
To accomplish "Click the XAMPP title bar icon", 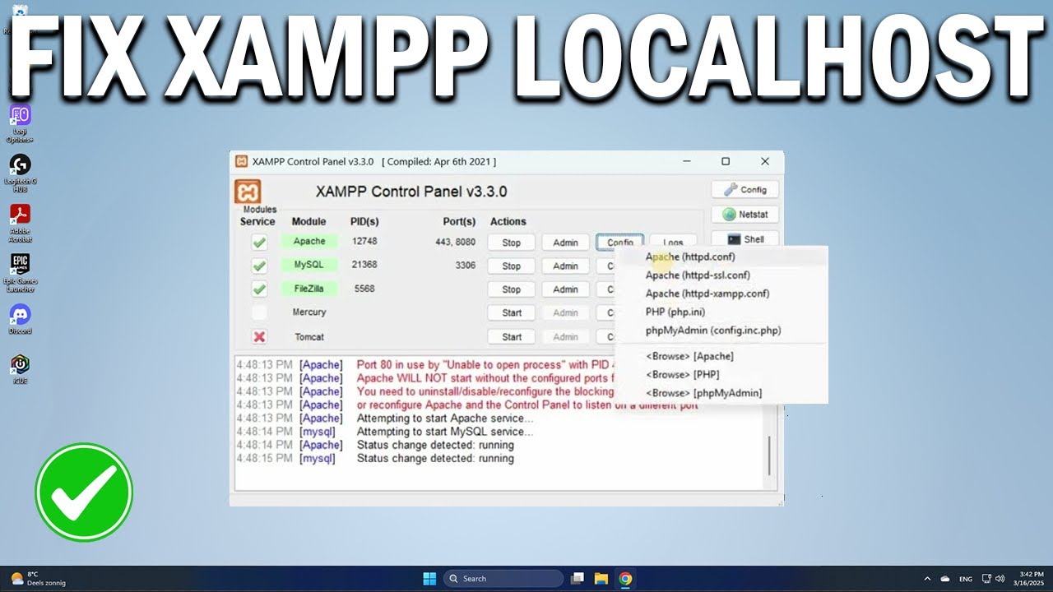I will (x=242, y=162).
